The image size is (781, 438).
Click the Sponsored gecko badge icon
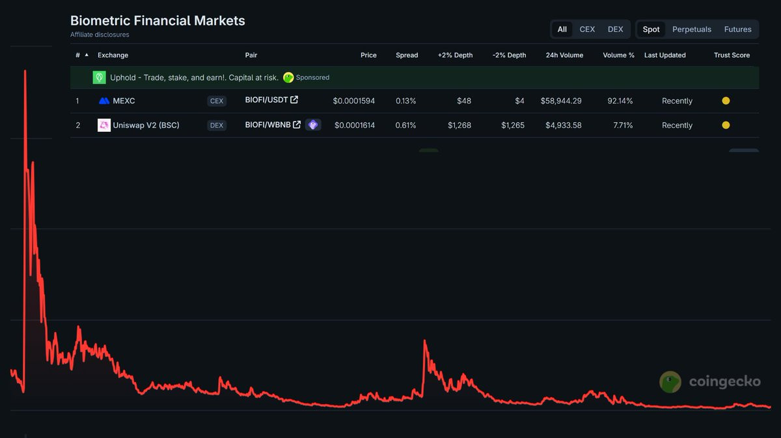point(288,77)
